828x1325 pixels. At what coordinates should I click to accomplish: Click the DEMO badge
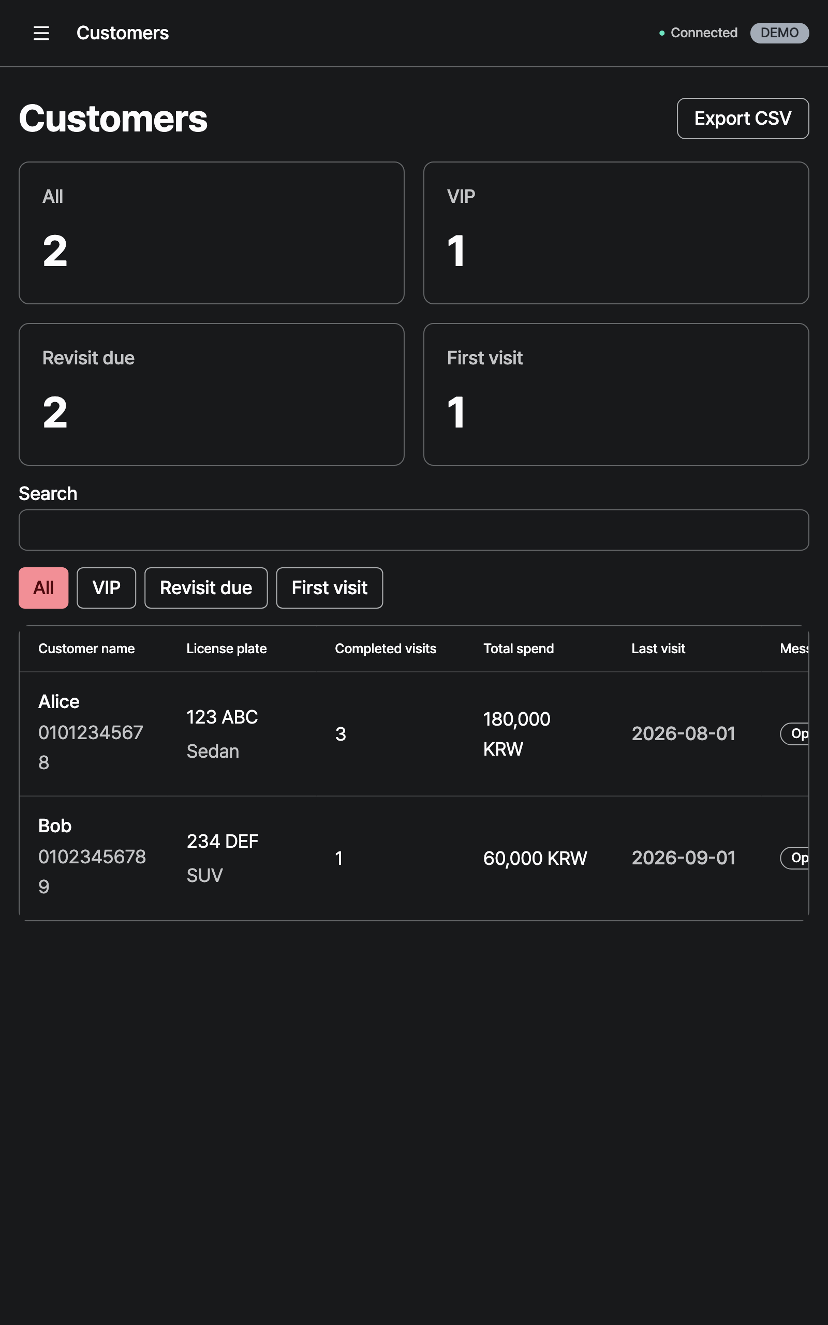pyautogui.click(x=779, y=33)
